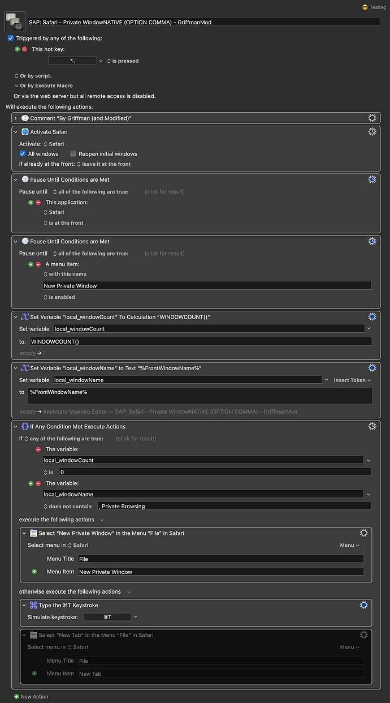Click the macro name field
The height and width of the screenshot is (703, 390).
click(204, 22)
